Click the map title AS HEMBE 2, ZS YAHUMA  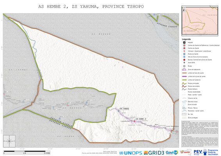(91, 7)
